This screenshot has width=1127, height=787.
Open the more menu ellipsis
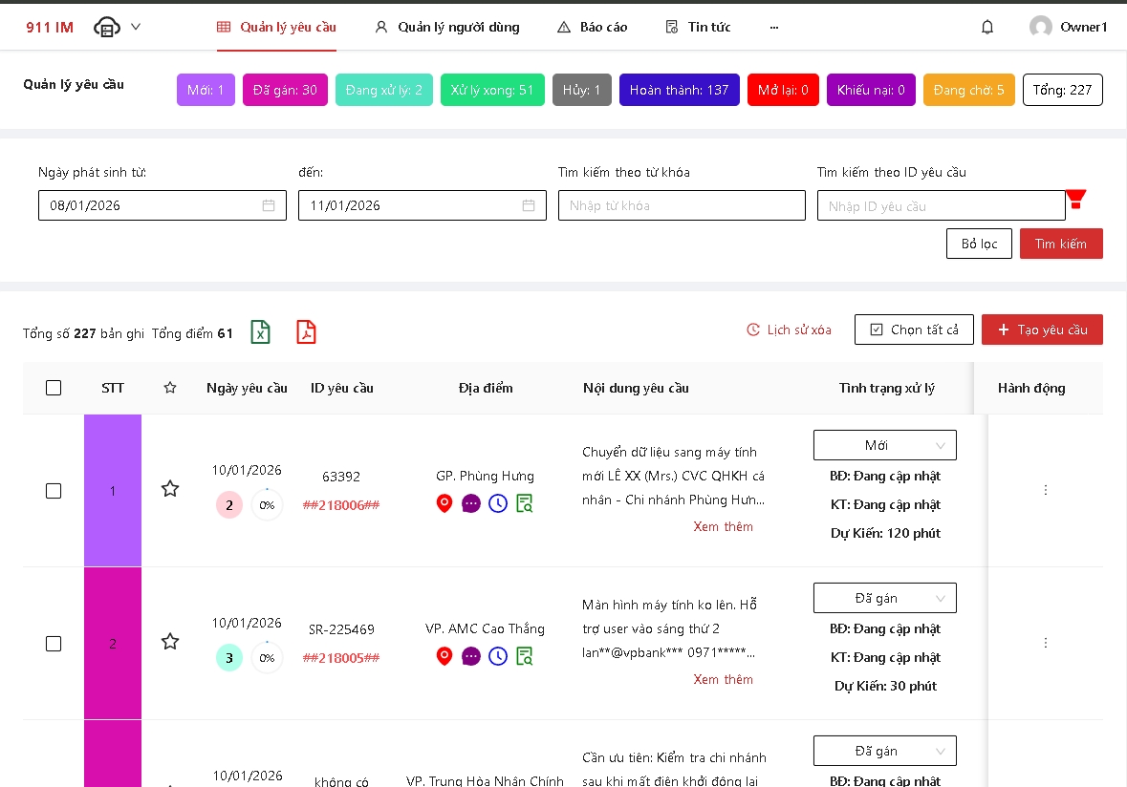tap(774, 28)
